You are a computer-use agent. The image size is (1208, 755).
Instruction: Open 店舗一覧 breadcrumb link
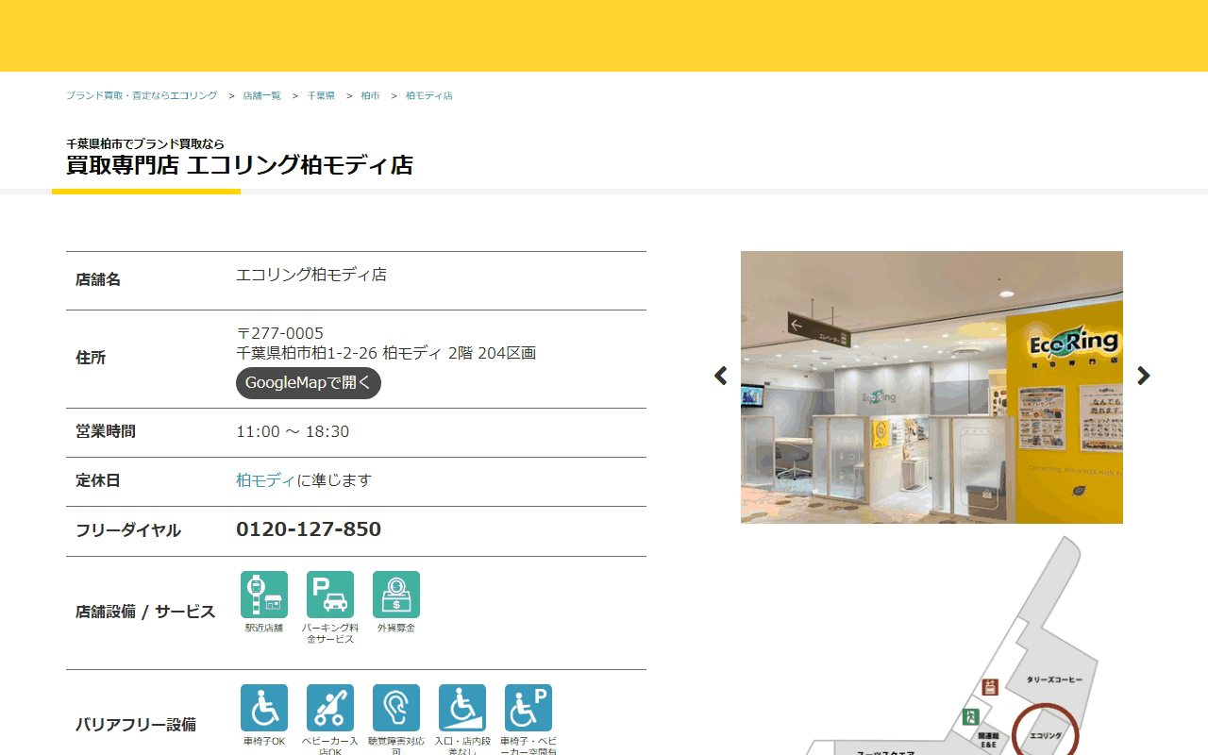(x=261, y=96)
